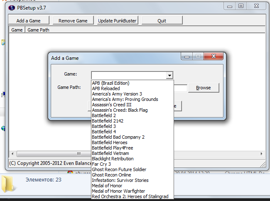The image size is (270, 201).
Task: Choose Battlefield 3 from list
Action: tap(133, 126)
